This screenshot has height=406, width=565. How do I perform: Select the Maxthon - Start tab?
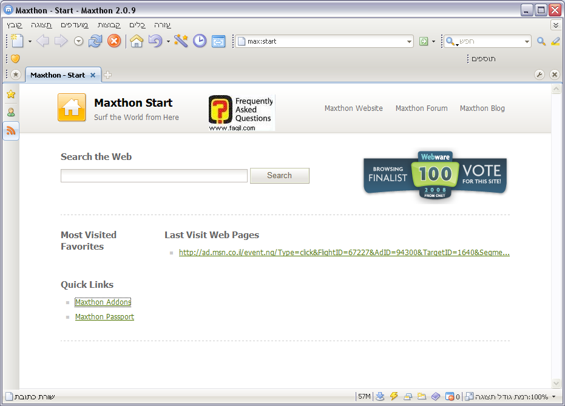click(58, 75)
